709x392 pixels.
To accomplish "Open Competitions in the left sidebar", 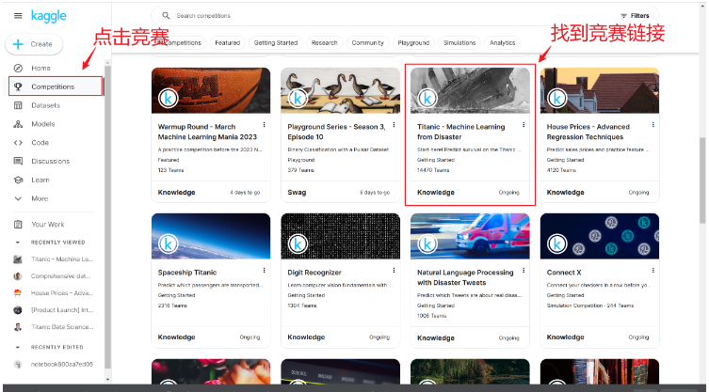I will pyautogui.click(x=53, y=86).
